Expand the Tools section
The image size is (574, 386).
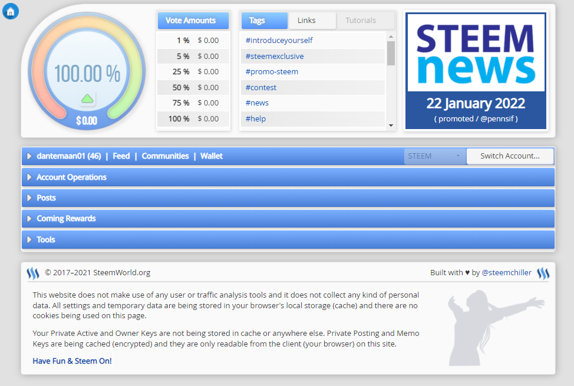29,239
